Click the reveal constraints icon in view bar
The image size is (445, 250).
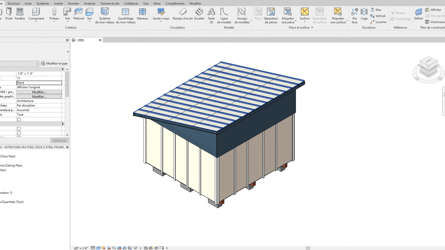(x=162, y=248)
